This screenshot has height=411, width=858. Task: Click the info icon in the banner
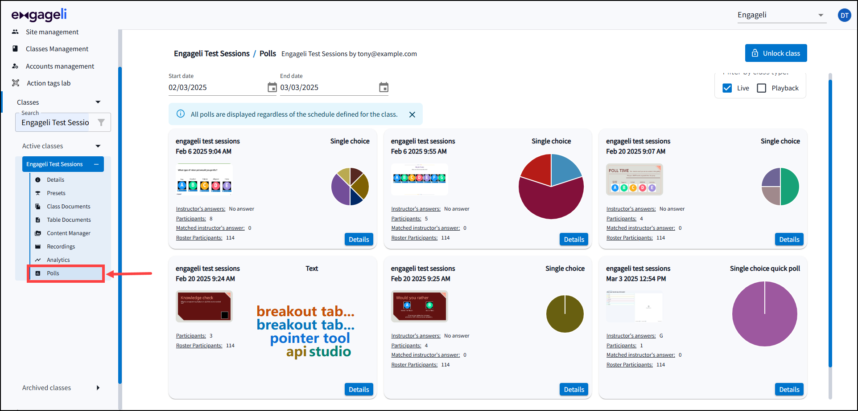(x=181, y=114)
